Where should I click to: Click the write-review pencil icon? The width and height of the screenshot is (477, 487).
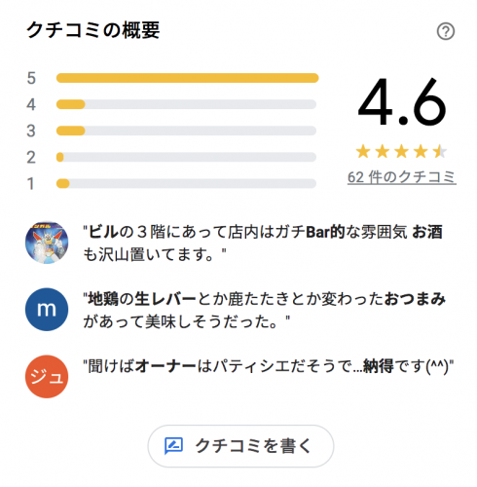(173, 446)
